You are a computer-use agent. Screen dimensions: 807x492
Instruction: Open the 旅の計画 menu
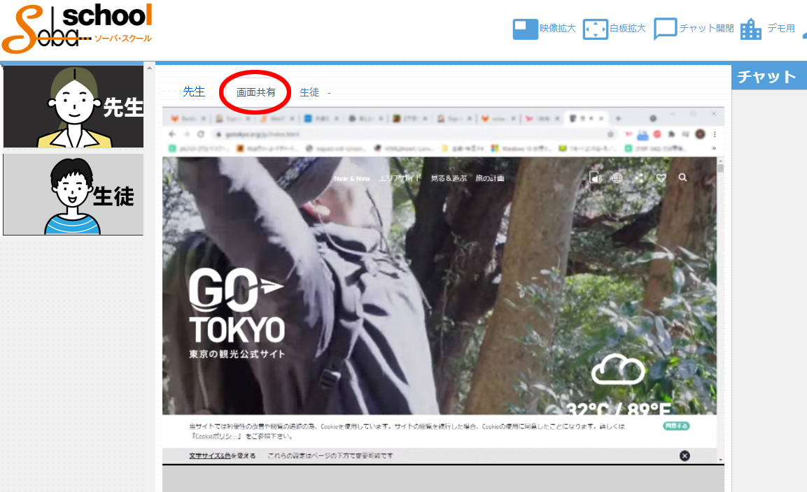click(x=490, y=178)
